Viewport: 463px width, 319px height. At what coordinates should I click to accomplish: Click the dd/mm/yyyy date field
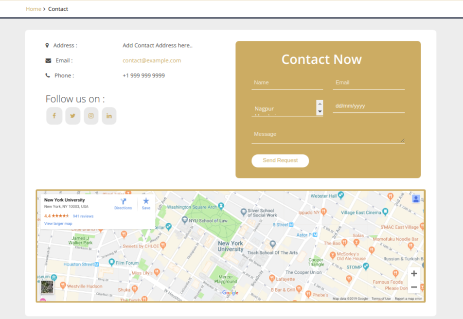369,106
